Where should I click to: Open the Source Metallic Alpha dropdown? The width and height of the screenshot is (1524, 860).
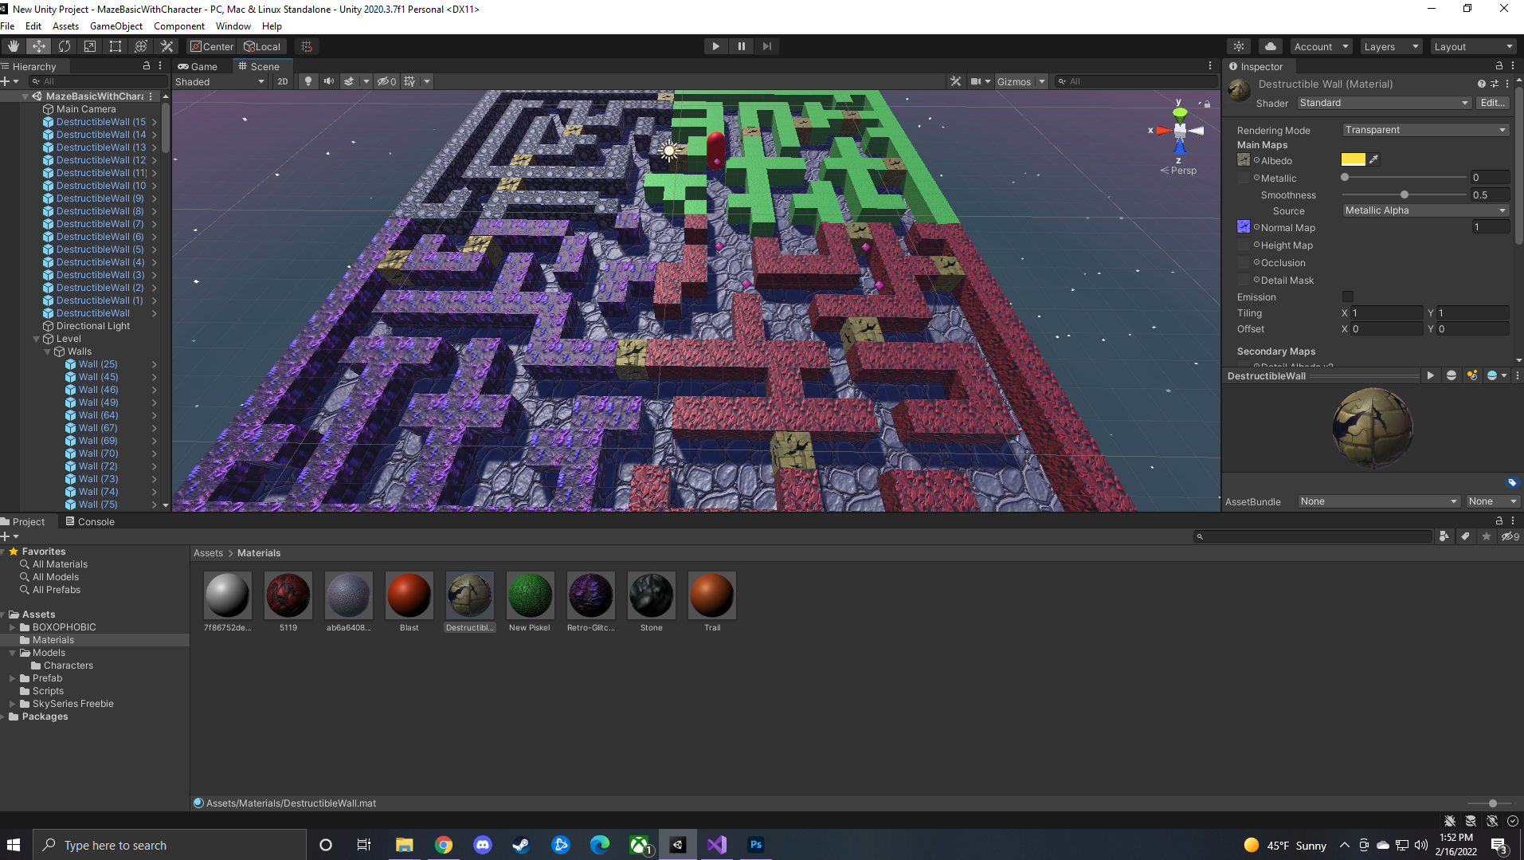(x=1426, y=210)
